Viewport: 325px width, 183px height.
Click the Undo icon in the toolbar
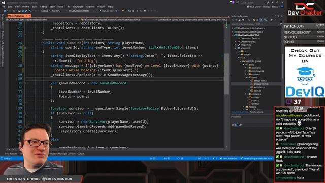click(30, 11)
